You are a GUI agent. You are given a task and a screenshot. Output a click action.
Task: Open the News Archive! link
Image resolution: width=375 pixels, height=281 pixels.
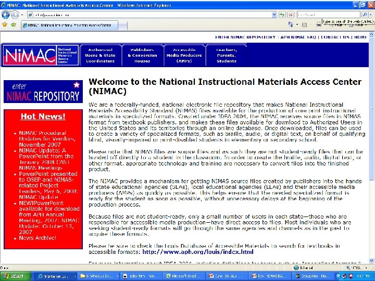pos(37,238)
